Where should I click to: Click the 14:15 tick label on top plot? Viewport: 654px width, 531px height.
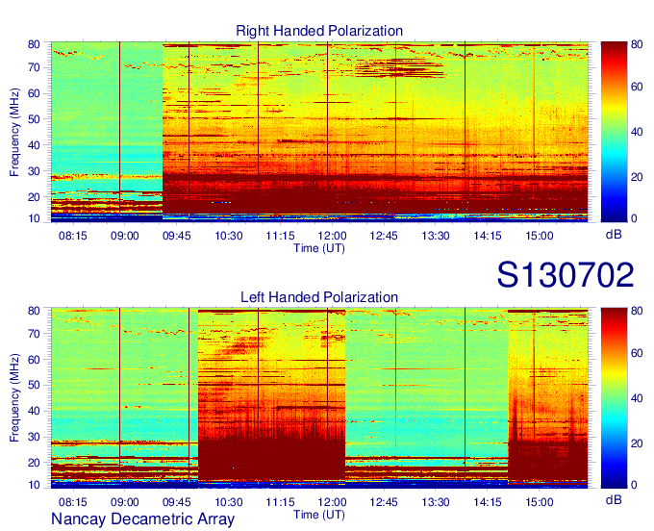(488, 236)
